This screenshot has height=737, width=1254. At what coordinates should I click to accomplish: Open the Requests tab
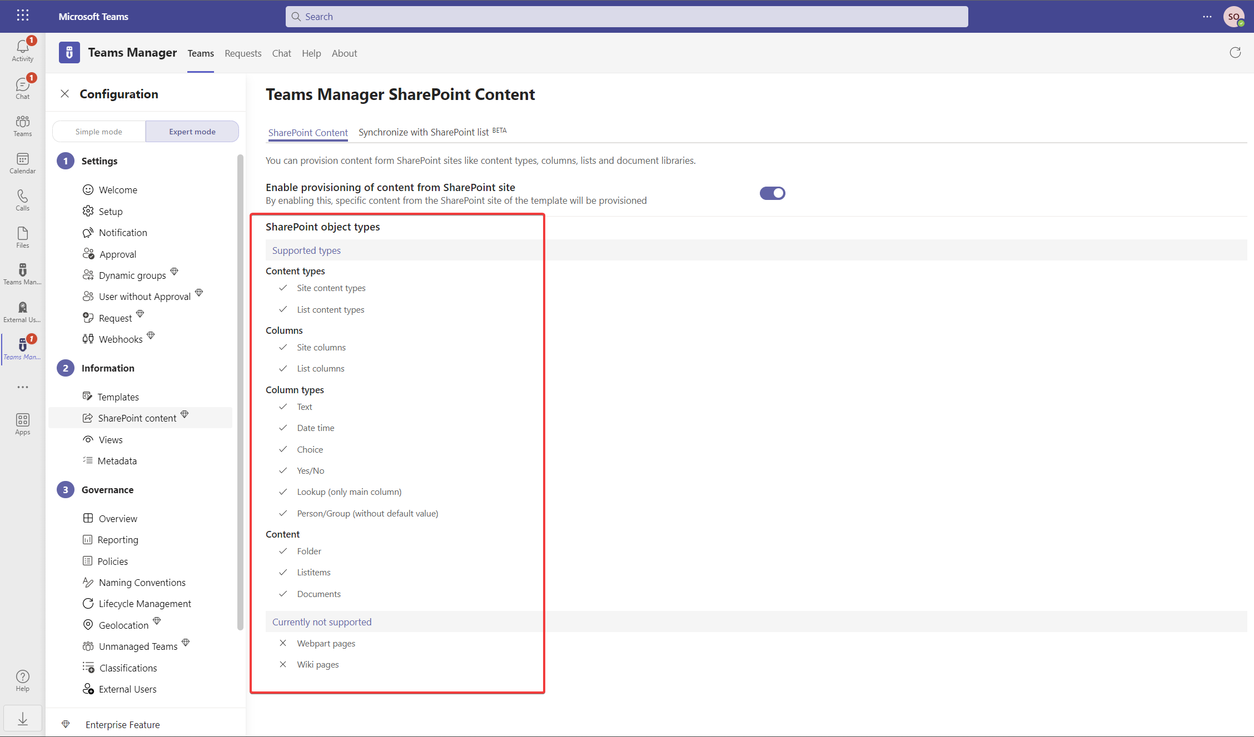click(243, 53)
